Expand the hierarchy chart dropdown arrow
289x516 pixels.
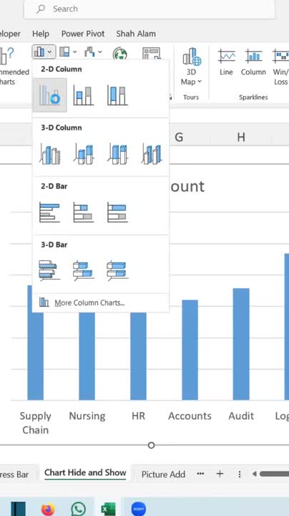point(75,52)
